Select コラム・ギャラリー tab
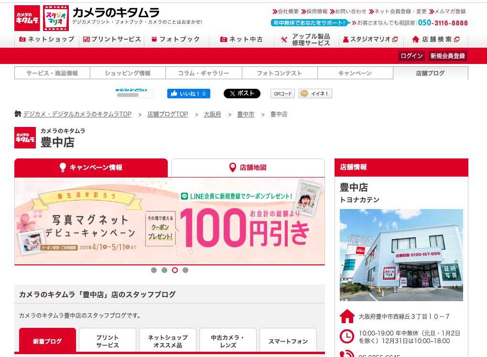Image resolution: width=487 pixels, height=357 pixels. click(x=204, y=73)
